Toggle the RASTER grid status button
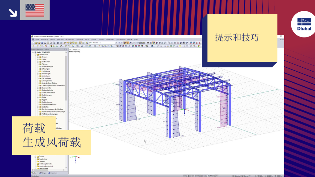The height and width of the screenshot is (177, 315). (191, 176)
